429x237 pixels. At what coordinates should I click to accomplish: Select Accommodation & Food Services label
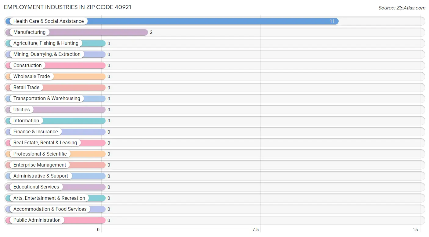coord(50,209)
